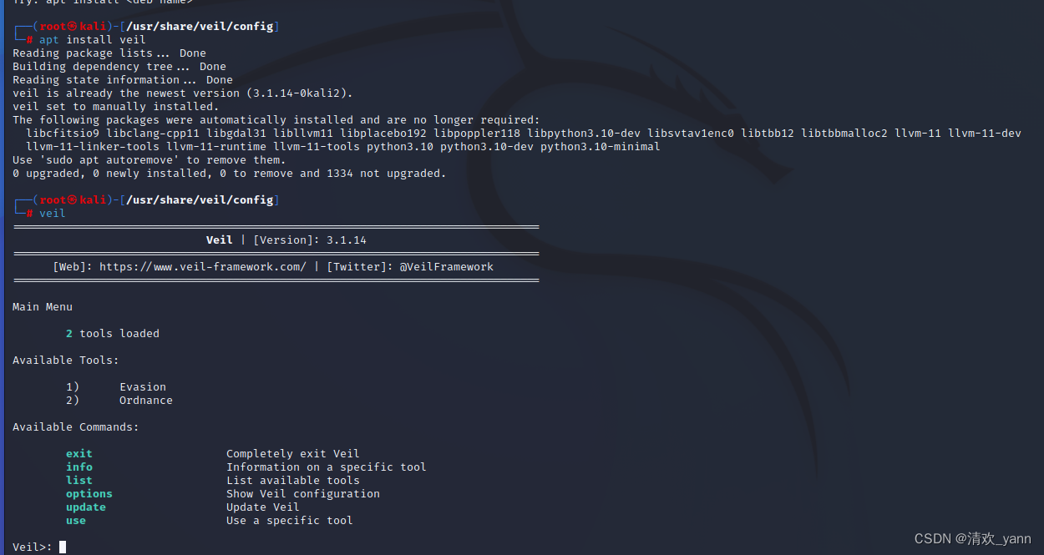Click the /usr/share/veil/config path in first prompt
This screenshot has height=555, width=1044.
tap(200, 27)
